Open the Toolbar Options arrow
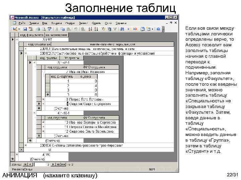This screenshot has height=180, width=241. coord(163,29)
